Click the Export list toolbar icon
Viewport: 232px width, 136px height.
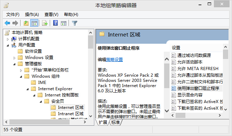[x=45, y=23]
